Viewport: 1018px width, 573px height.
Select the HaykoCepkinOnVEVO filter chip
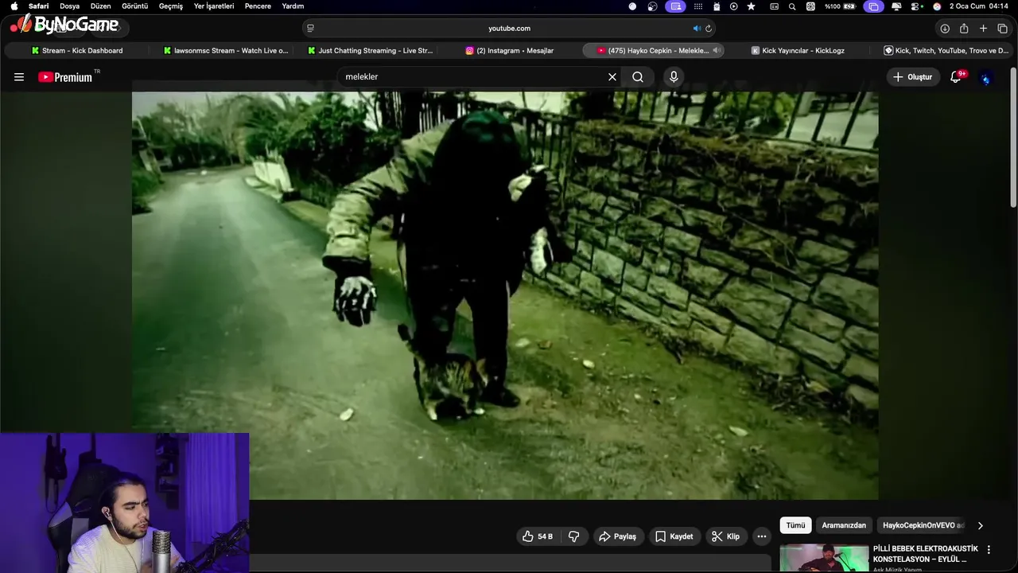click(x=923, y=525)
